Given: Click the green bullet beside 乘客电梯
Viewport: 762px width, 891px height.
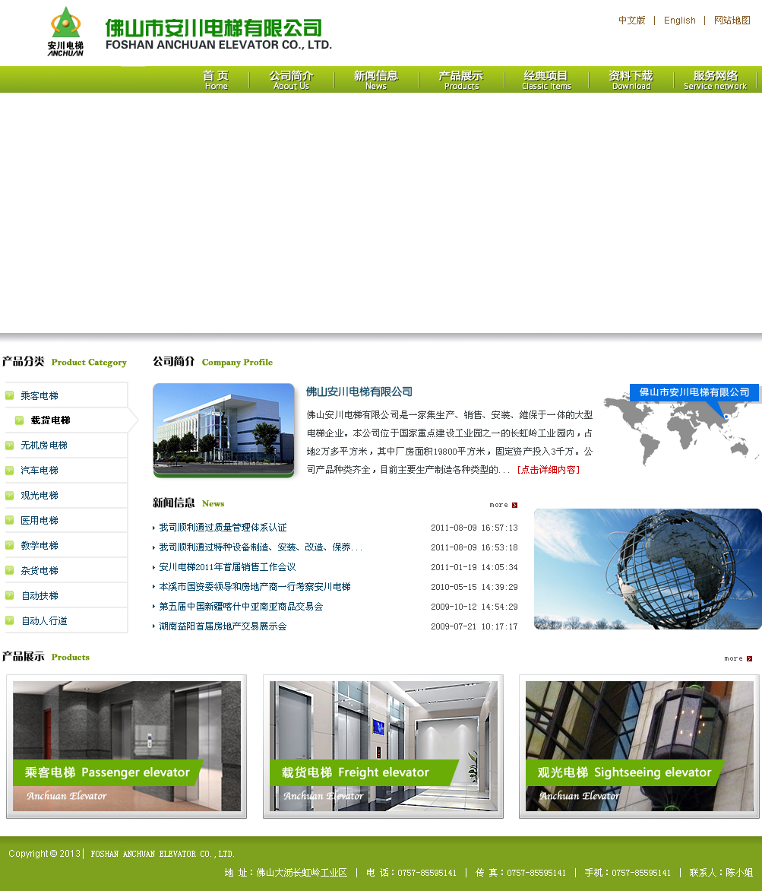Looking at the screenshot, I should point(10,395).
